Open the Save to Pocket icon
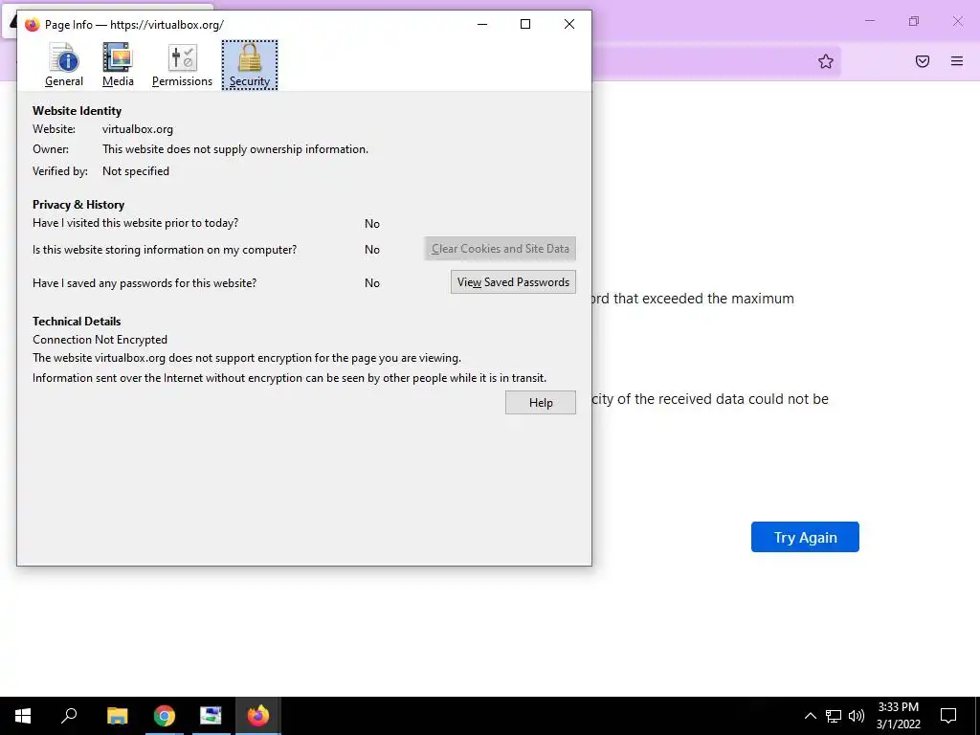Image resolution: width=980 pixels, height=735 pixels. click(x=923, y=61)
